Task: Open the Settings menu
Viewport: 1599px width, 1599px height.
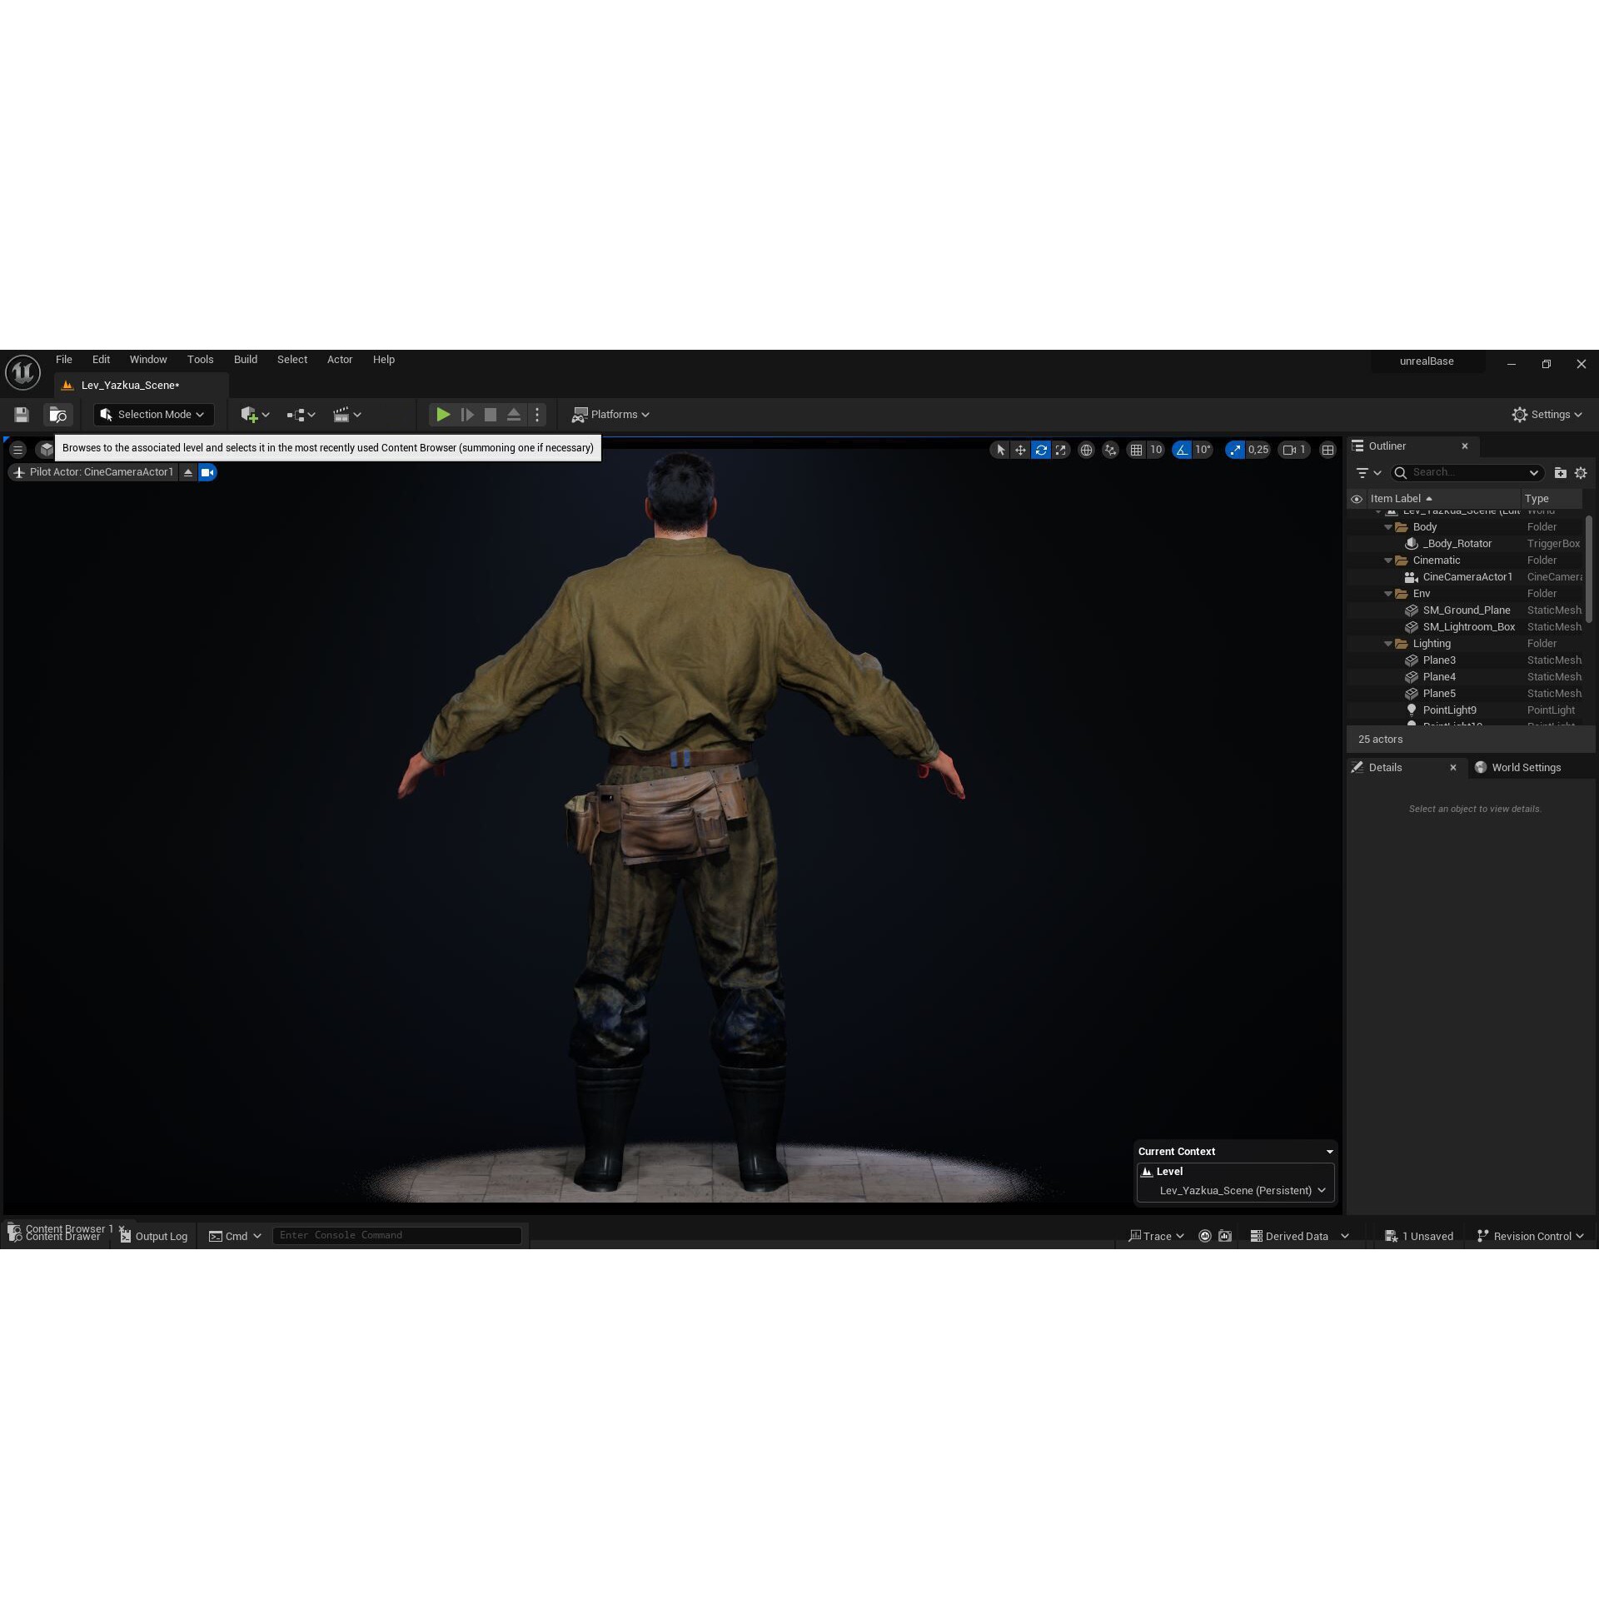Action: click(1547, 414)
